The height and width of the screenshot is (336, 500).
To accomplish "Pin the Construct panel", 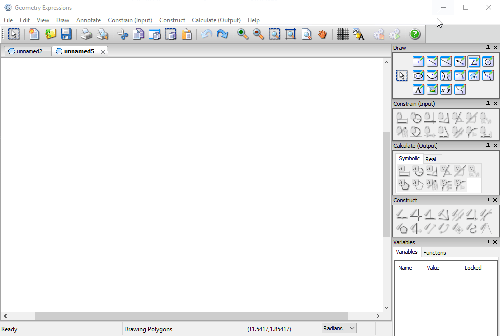I will point(488,200).
